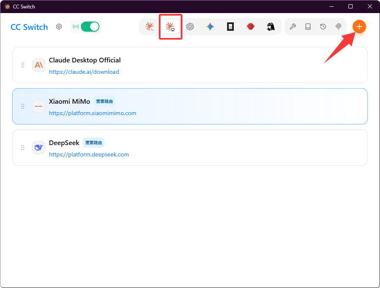380x288 pixels.
Task: Add a new provider with the orange plus
Action: click(359, 27)
